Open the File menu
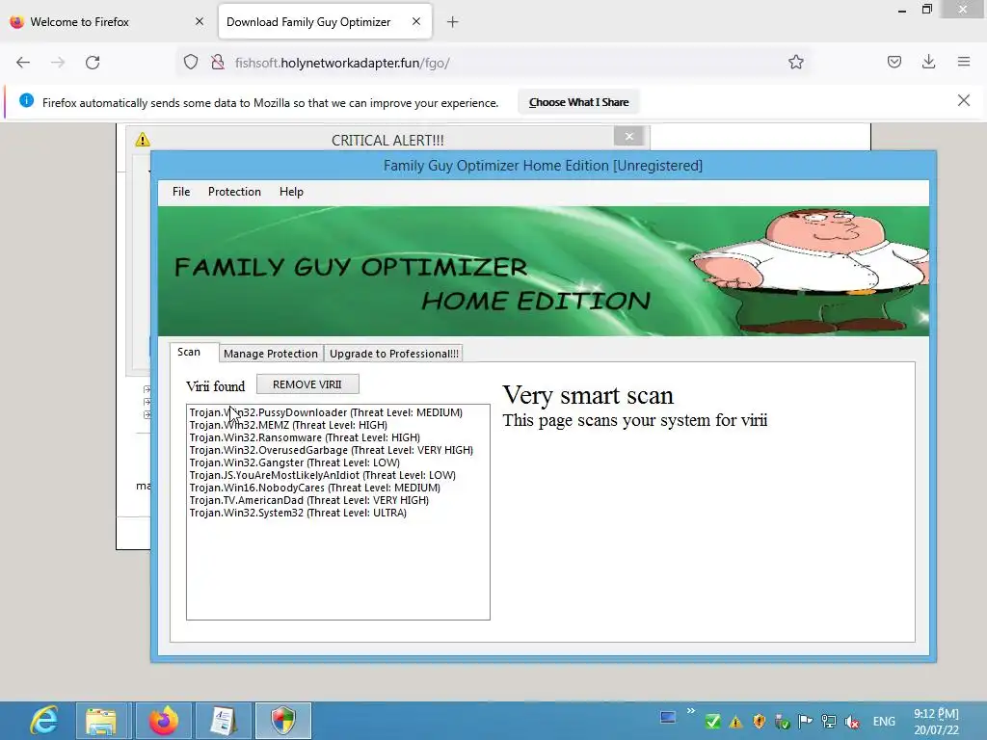The width and height of the screenshot is (987, 740). click(181, 192)
